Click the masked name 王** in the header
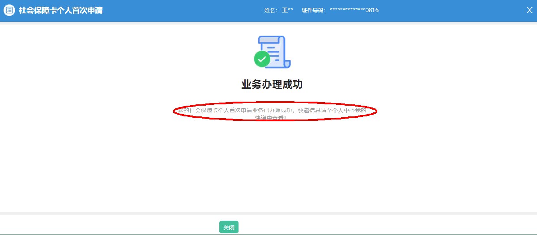 click(287, 10)
